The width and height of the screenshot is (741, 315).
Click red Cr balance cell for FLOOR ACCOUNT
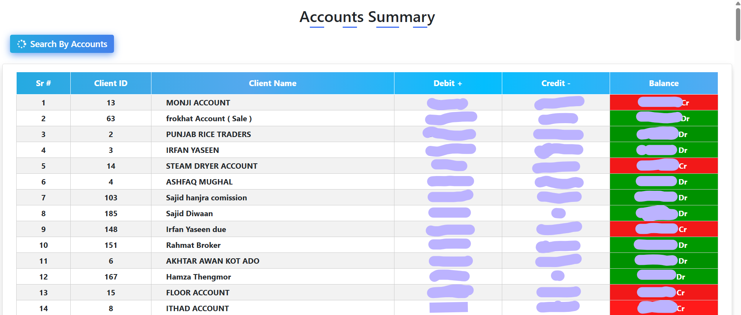(664, 292)
